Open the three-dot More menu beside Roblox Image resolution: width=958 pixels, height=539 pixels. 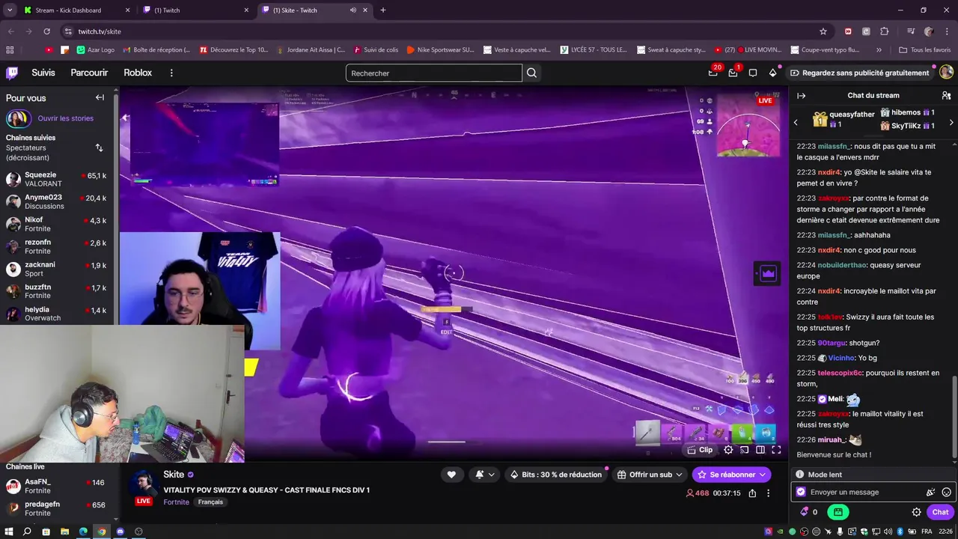[x=171, y=73]
